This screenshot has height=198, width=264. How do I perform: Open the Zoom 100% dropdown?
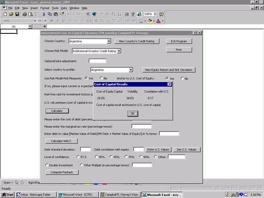click(x=155, y=14)
